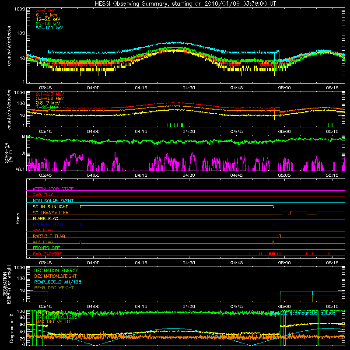This screenshot has height=350, width=350.
Task: Click the 0.1-0.3 MeV legend label
Action: pyautogui.click(x=50, y=94)
